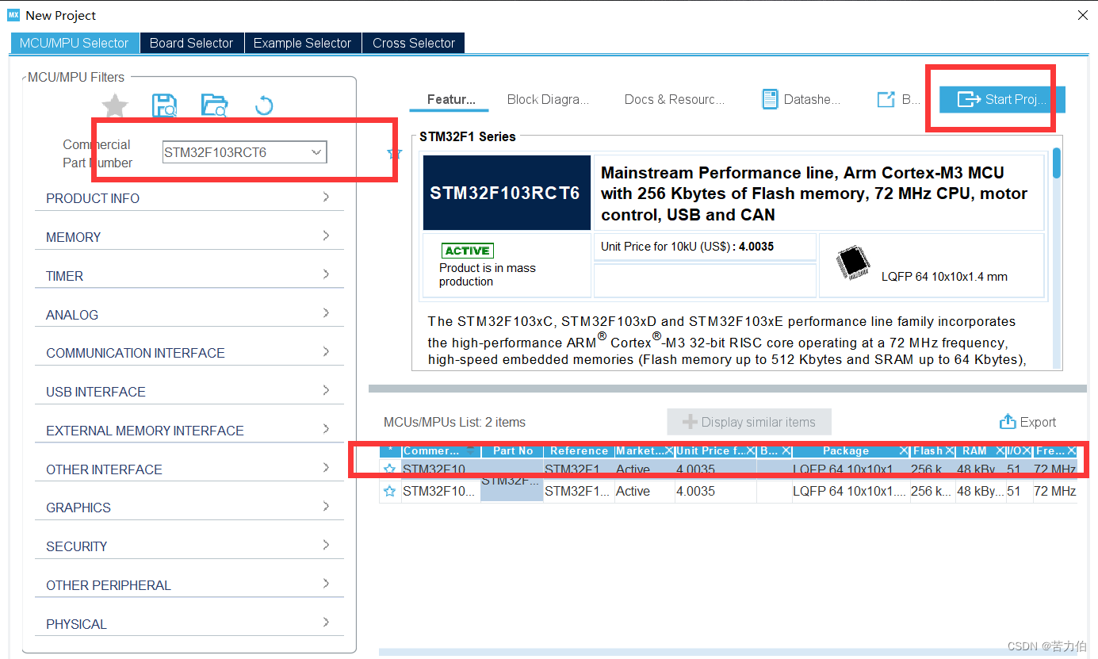Remove the Flash column with X

click(949, 450)
